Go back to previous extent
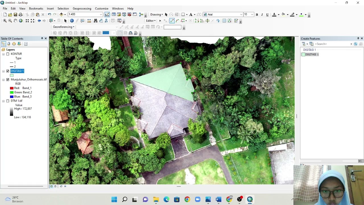 [x=39, y=21]
